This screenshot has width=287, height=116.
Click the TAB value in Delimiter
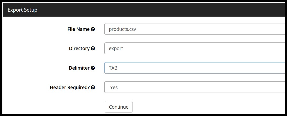pos(113,68)
